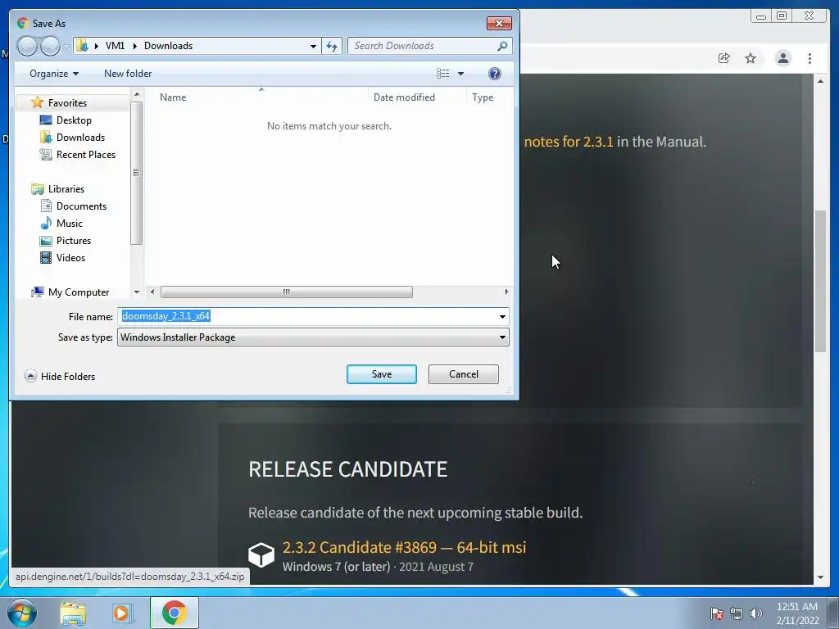
Task: Click Chrome page scroll down arrow
Action: click(820, 577)
